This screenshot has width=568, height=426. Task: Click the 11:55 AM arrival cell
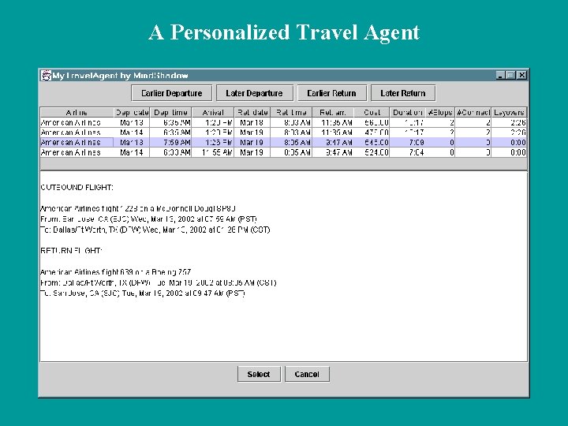point(213,152)
